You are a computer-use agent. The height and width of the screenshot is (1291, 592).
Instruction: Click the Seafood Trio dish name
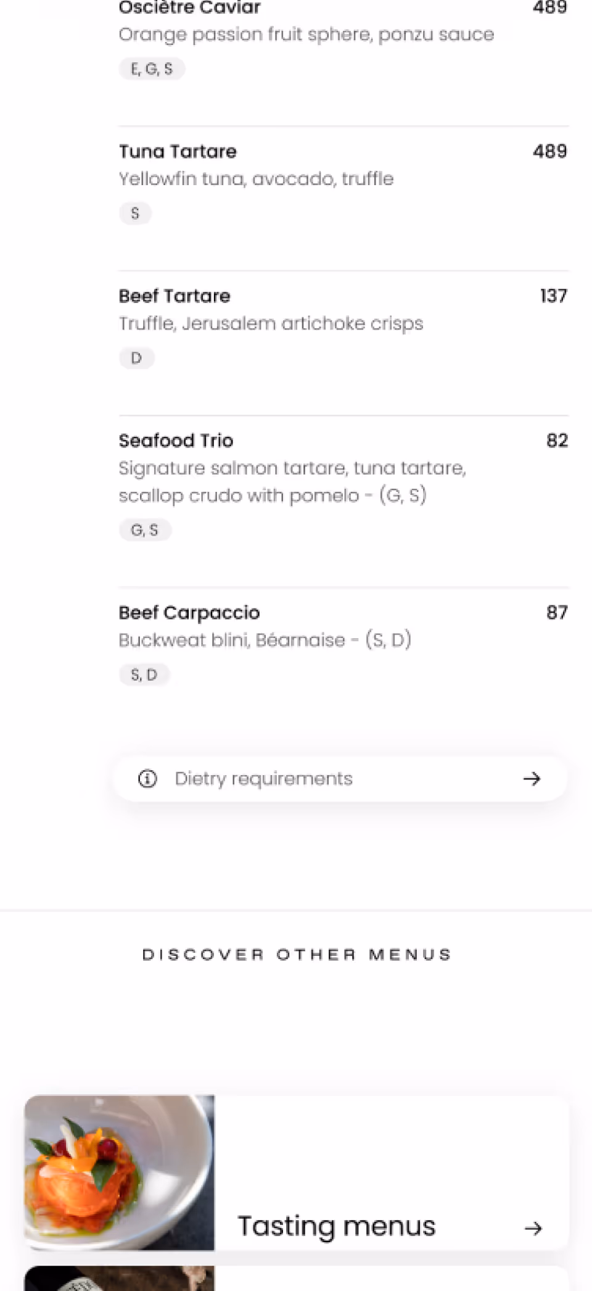tap(176, 441)
